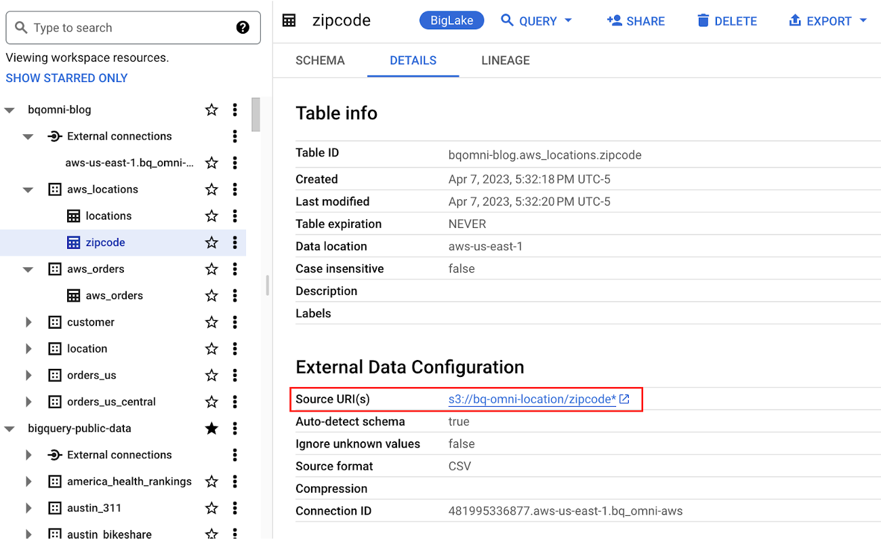
Task: Select the Connection ID value text
Action: pyautogui.click(x=566, y=511)
